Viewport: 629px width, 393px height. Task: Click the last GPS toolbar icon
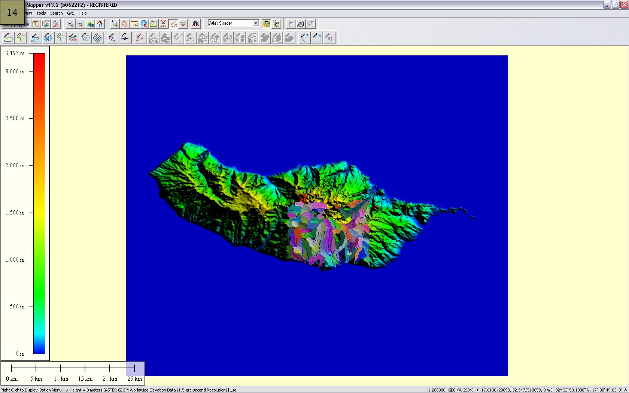310,24
